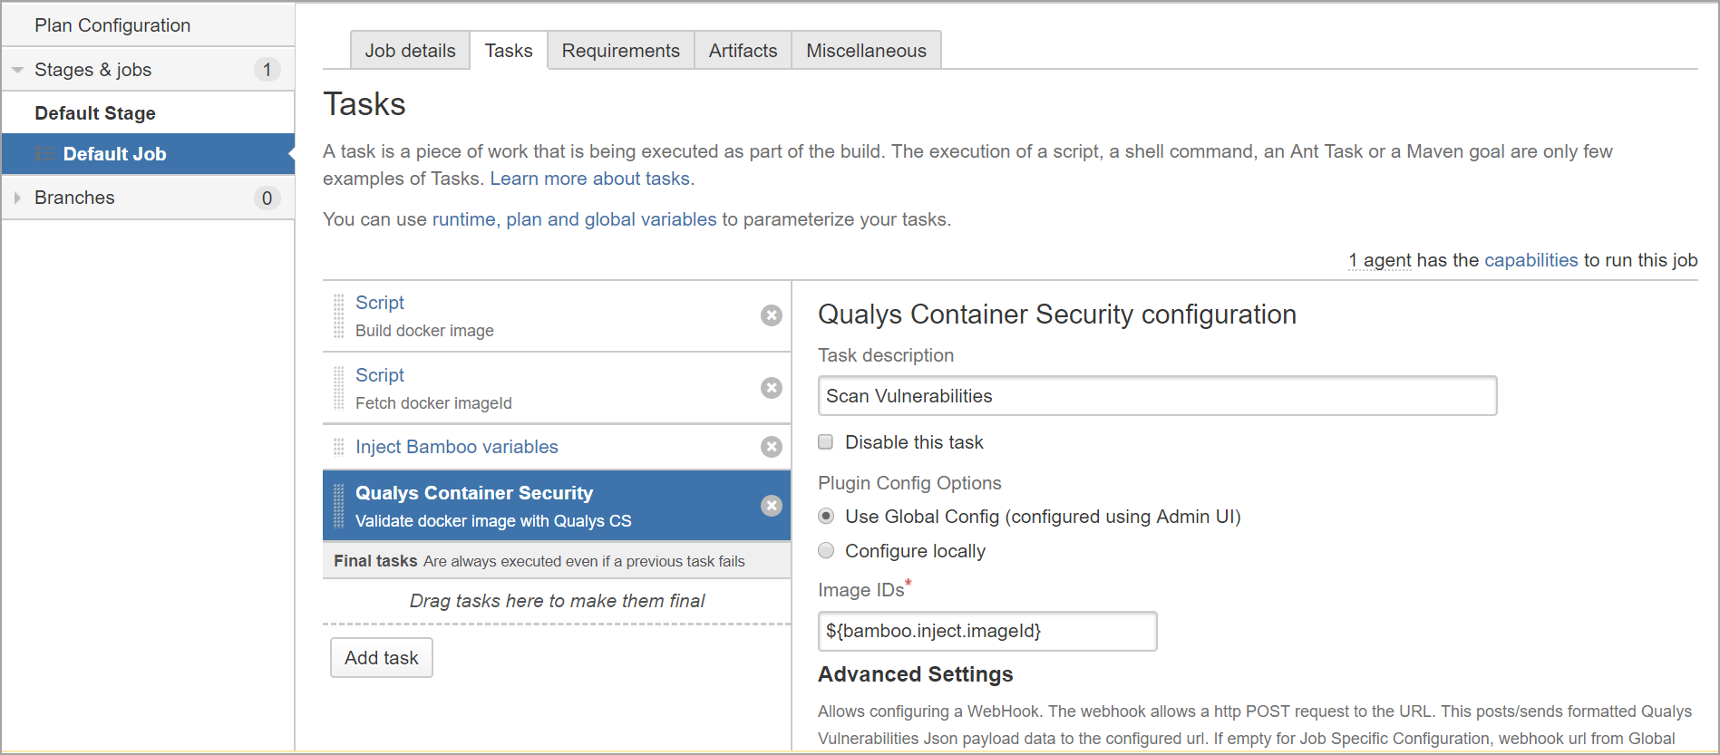
Task: Click 'Validate docker image with Qualys CS' text
Action: 493,521
